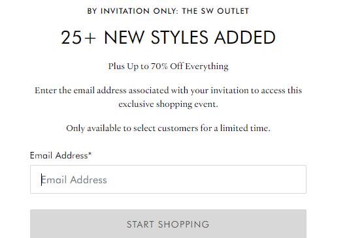Click the '70%' discount figure
The width and height of the screenshot is (349, 238).
pyautogui.click(x=159, y=66)
